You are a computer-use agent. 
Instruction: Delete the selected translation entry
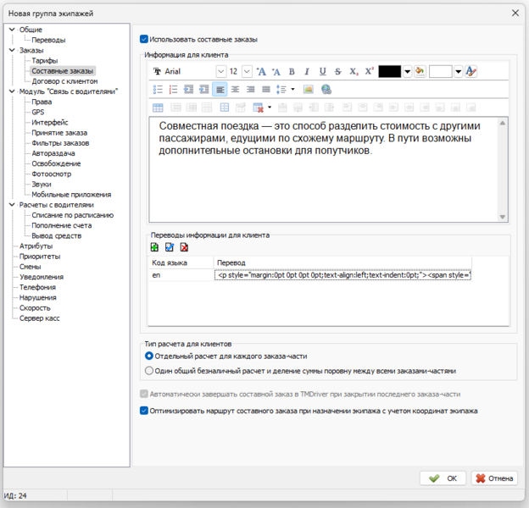pos(184,247)
